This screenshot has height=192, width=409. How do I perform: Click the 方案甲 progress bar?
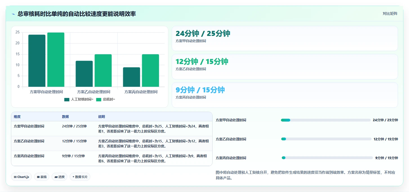click(326, 120)
